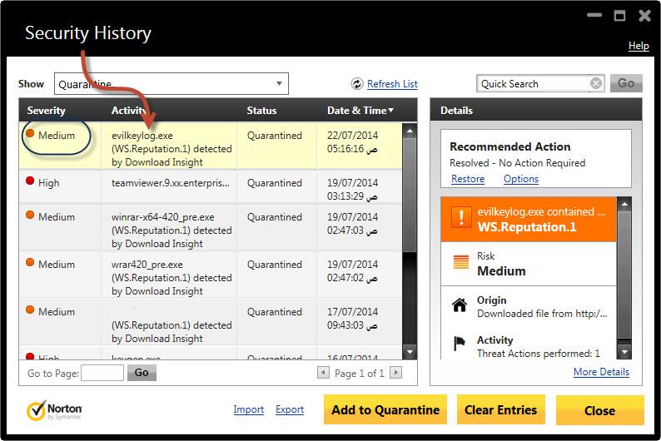Click the Risk Medium detail row
The height and width of the screenshot is (441, 661).
[529, 264]
